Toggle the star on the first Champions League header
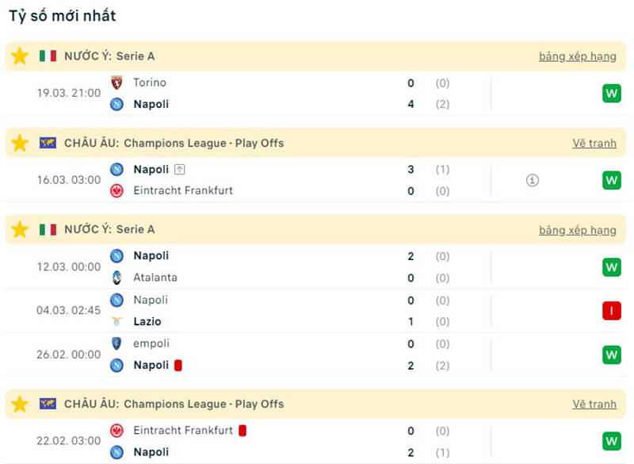Image resolution: width=634 pixels, height=464 pixels. pyautogui.click(x=20, y=143)
